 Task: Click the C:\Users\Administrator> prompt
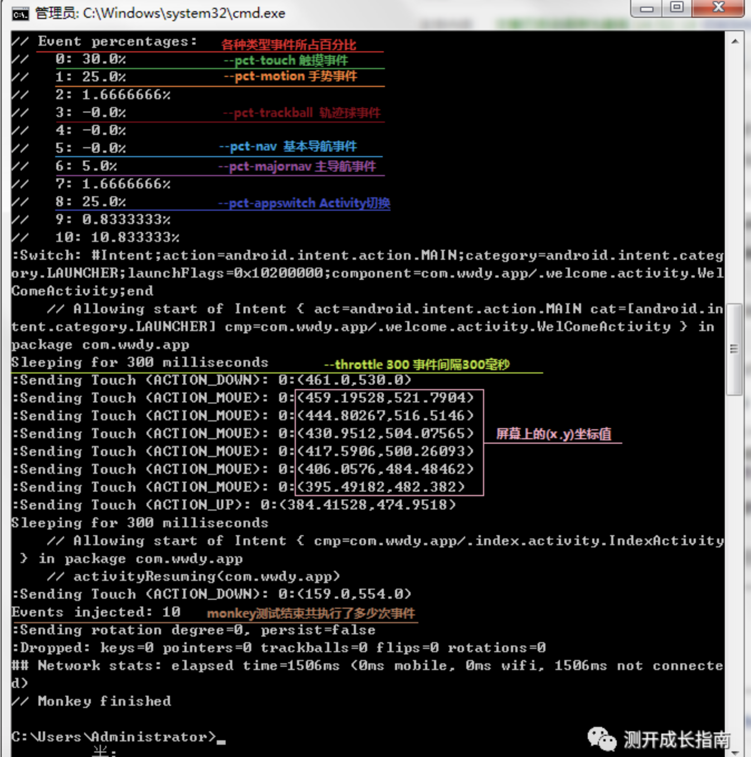pyautogui.click(x=114, y=737)
